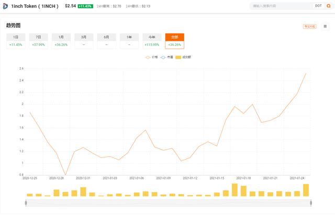This screenshot has width=335, height=215.
Task: Click the last volume bar at chart end
Action: tap(306, 190)
